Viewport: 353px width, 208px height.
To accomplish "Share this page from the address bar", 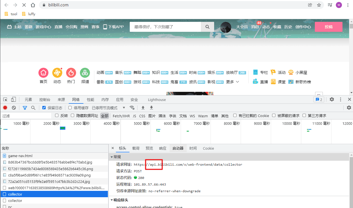I will pos(310,5).
